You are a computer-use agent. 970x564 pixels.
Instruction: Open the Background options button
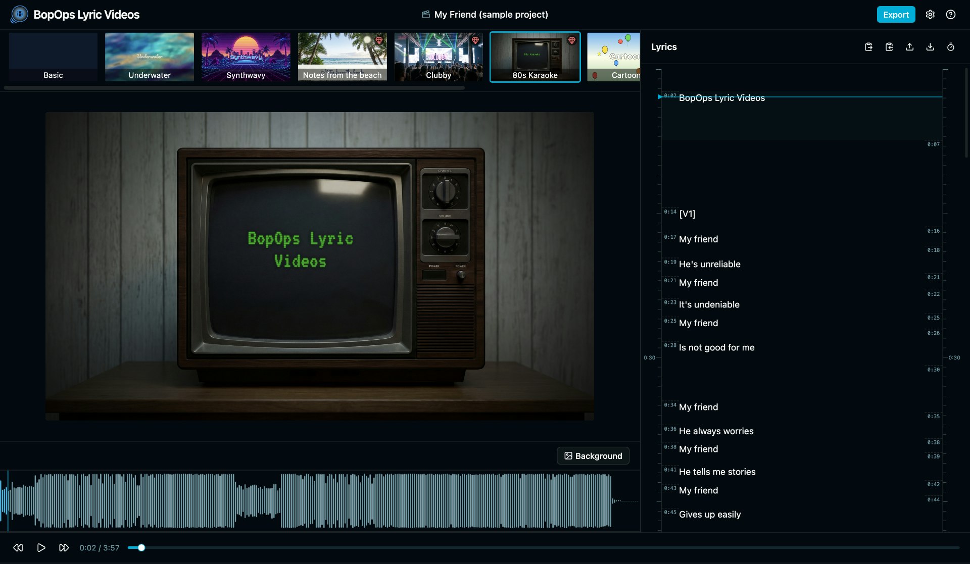[593, 456]
